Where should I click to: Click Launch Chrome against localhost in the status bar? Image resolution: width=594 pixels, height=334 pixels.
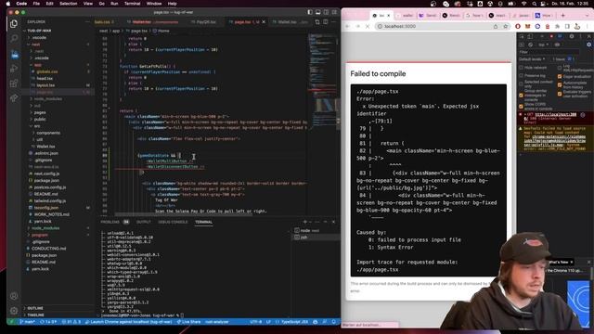tap(128, 322)
